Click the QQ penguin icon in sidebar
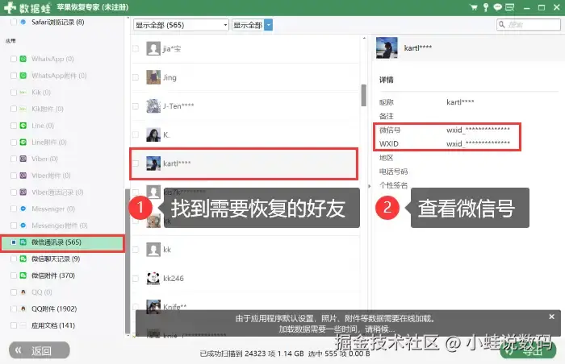Screen dimensions: 565x364 23,292
